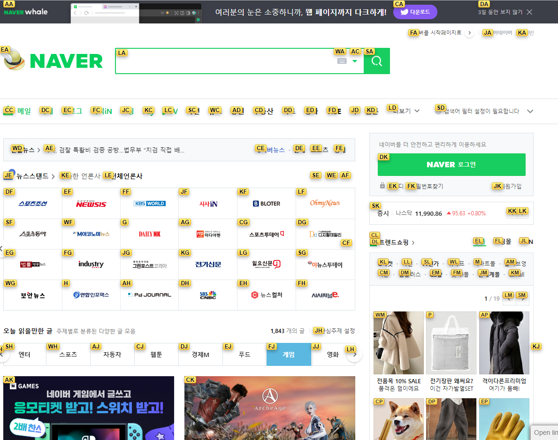Viewport: 558px width, 440px height.
Task: Show next topic tabs with right arrow
Action: [354, 354]
